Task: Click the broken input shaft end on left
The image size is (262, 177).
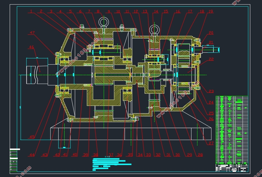Action: [32, 75]
